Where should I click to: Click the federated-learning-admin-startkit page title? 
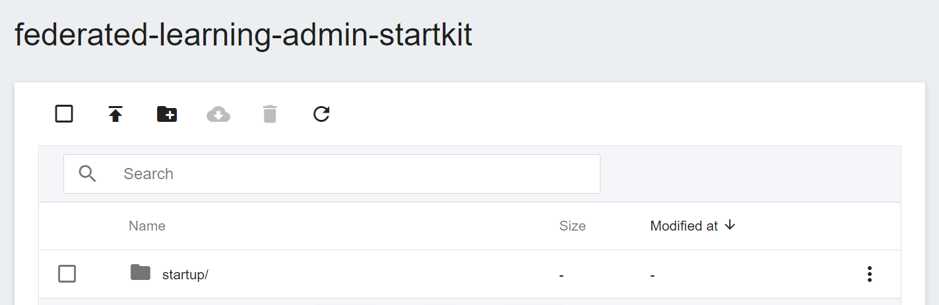[x=243, y=34]
